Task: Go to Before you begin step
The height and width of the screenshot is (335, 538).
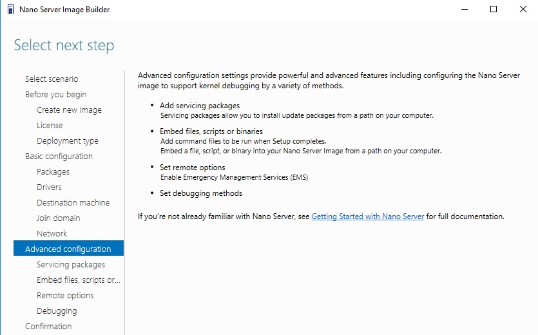Action: point(55,95)
